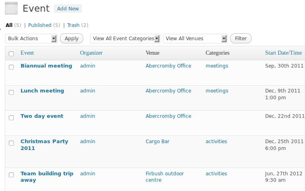
Task: Filter by activities category on Christmas Party
Action: [x=216, y=141]
